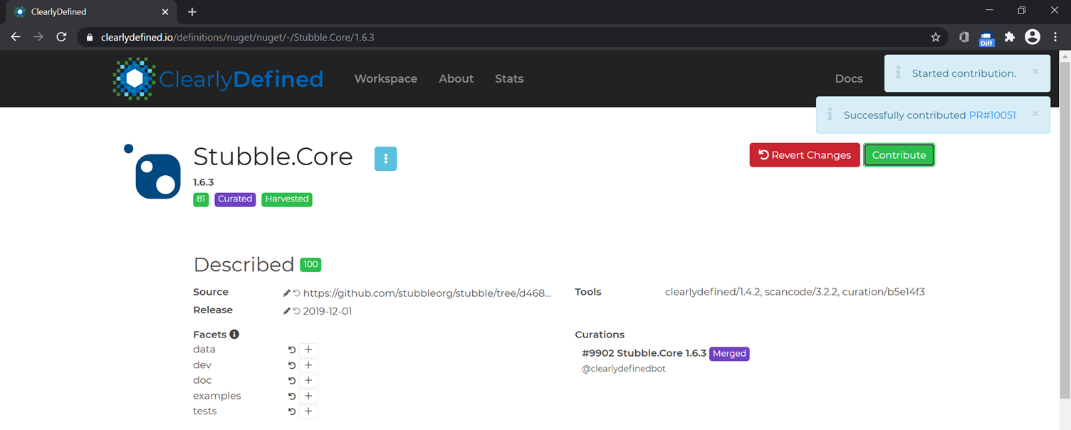Viewport: 1071px width, 430px height.
Task: Click the green Contribute button
Action: pyautogui.click(x=899, y=155)
